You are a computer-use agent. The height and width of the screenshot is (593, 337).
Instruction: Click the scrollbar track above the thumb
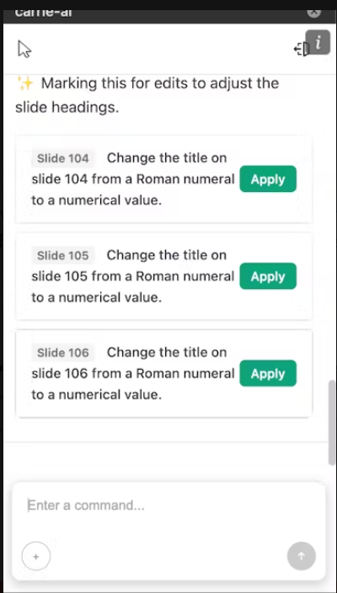pyautogui.click(x=332, y=227)
